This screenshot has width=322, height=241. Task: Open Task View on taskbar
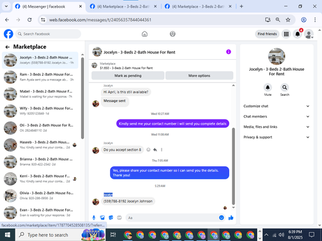tap(113, 235)
